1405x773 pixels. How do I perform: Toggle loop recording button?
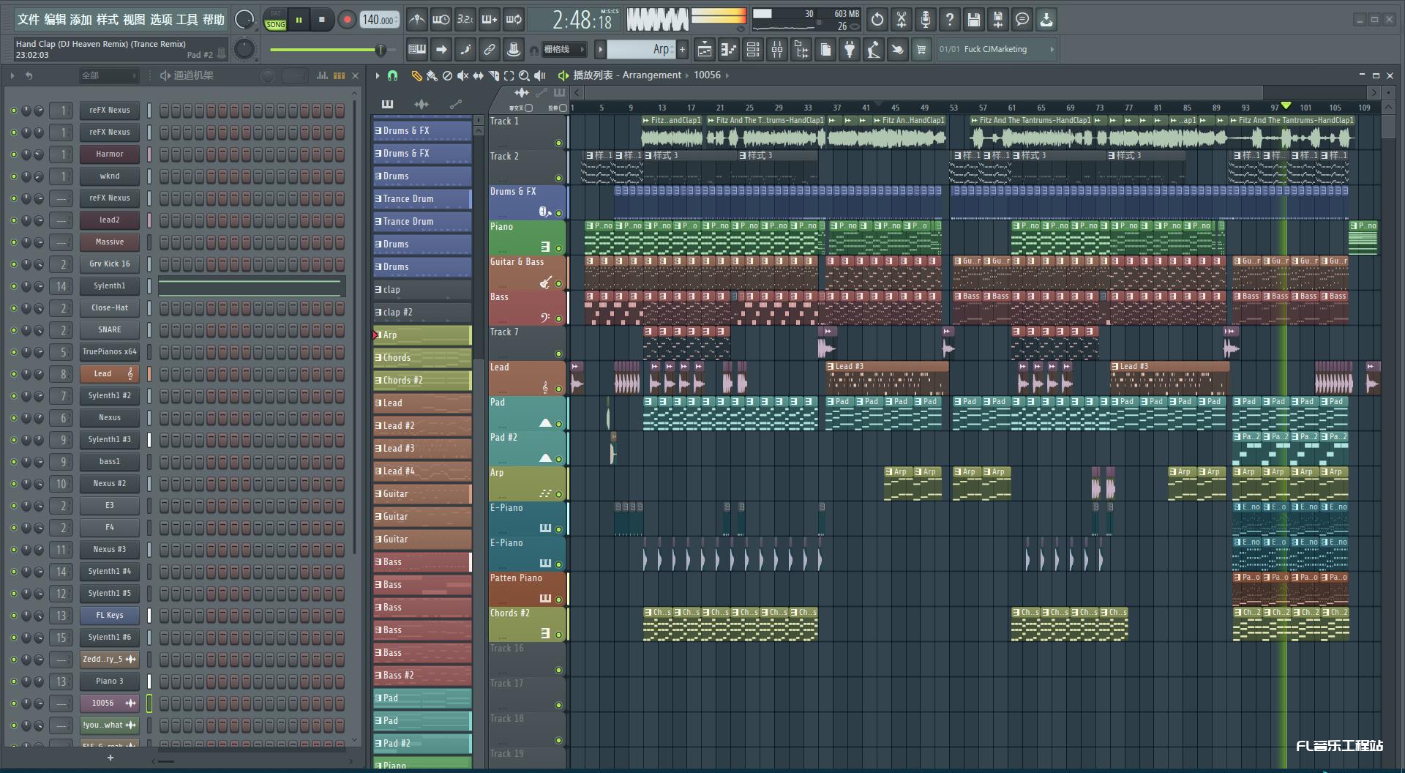pos(514,20)
